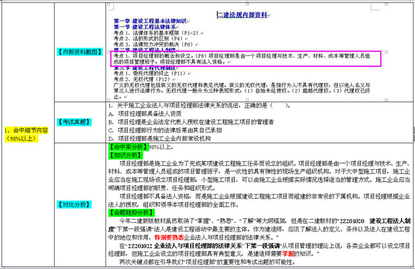Choose answer option A 项目经理部具备法人资质
The width and height of the screenshot is (415, 269).
145,114
